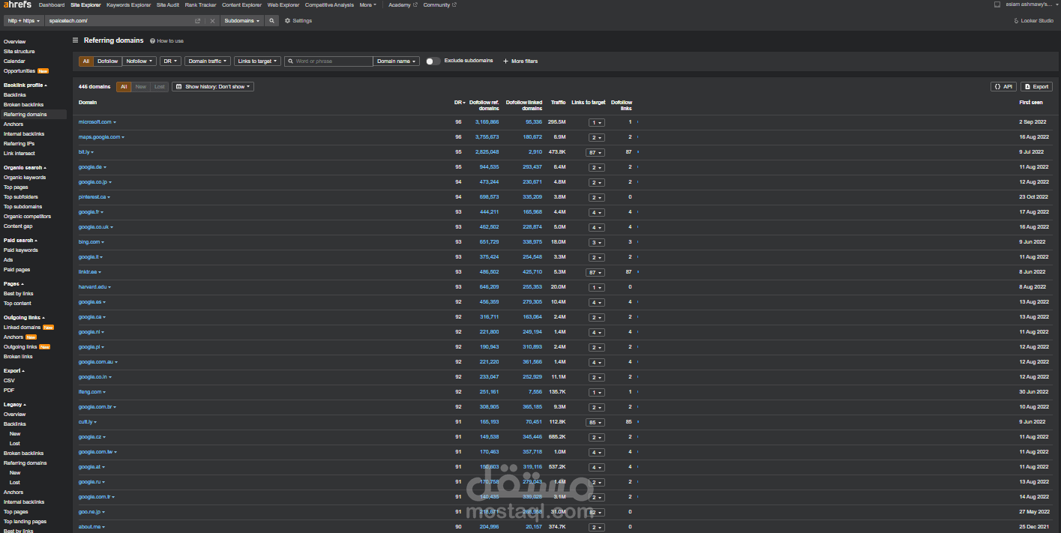This screenshot has width=1061, height=533.
Task: Show All domains in the count toggle
Action: 124,87
